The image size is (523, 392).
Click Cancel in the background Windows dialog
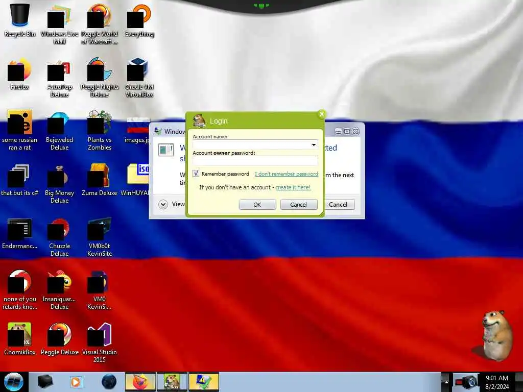(x=338, y=205)
